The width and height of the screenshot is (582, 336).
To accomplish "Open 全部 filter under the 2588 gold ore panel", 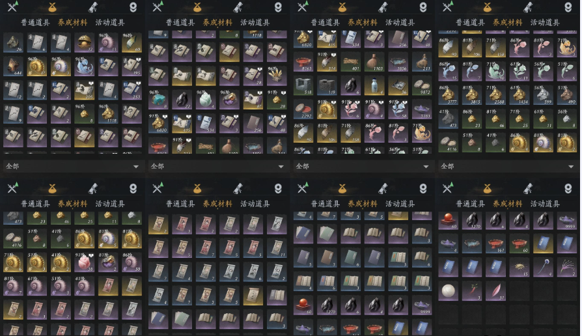I will (x=507, y=166).
